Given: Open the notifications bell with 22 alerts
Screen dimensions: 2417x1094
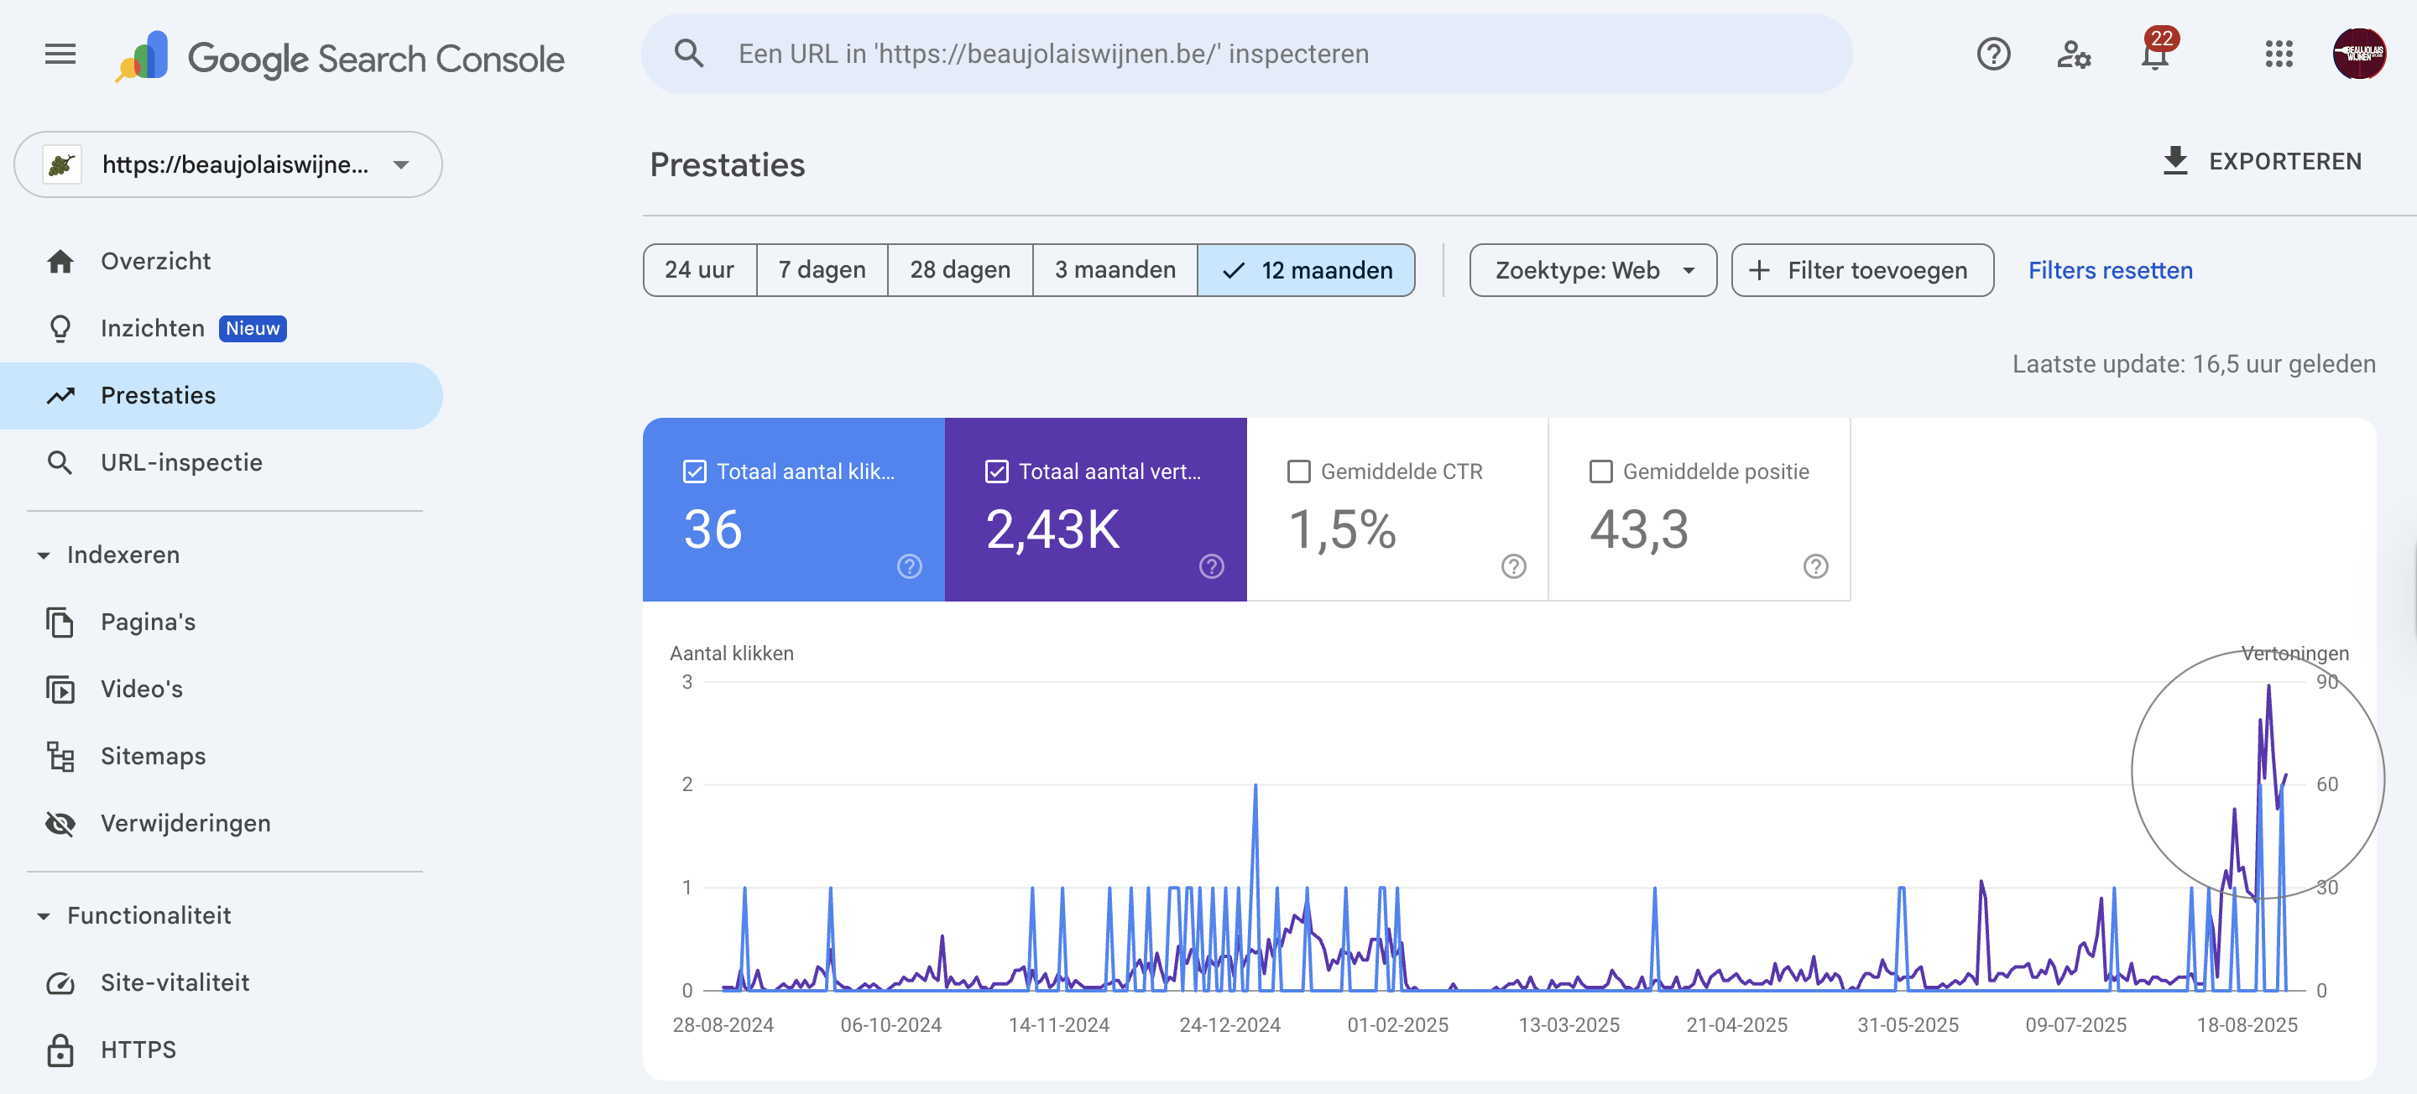Looking at the screenshot, I should 2154,54.
